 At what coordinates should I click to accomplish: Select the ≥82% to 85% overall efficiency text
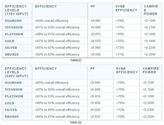[x=57, y=54]
